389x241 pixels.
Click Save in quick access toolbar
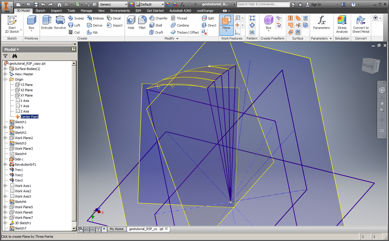36,4
